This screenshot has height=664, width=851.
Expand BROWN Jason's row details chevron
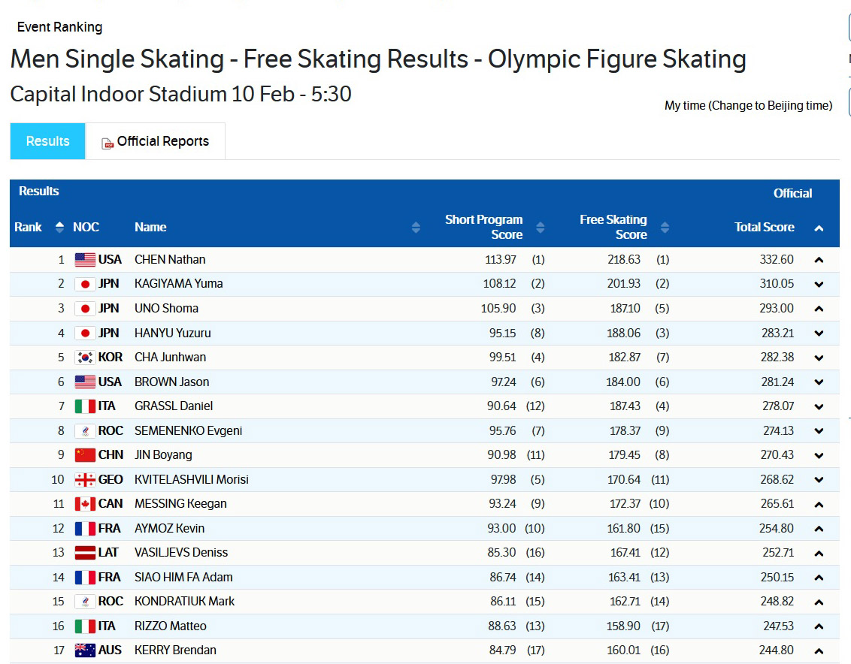(x=819, y=382)
